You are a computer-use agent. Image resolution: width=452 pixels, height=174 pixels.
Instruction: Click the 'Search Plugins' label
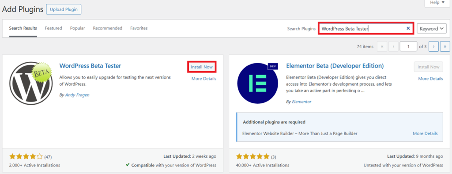[301, 29]
